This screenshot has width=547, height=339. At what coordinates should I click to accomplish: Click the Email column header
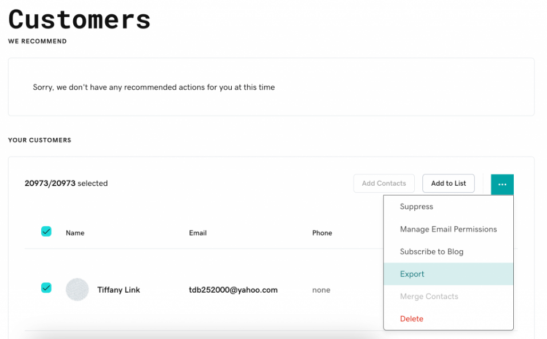pyautogui.click(x=197, y=233)
